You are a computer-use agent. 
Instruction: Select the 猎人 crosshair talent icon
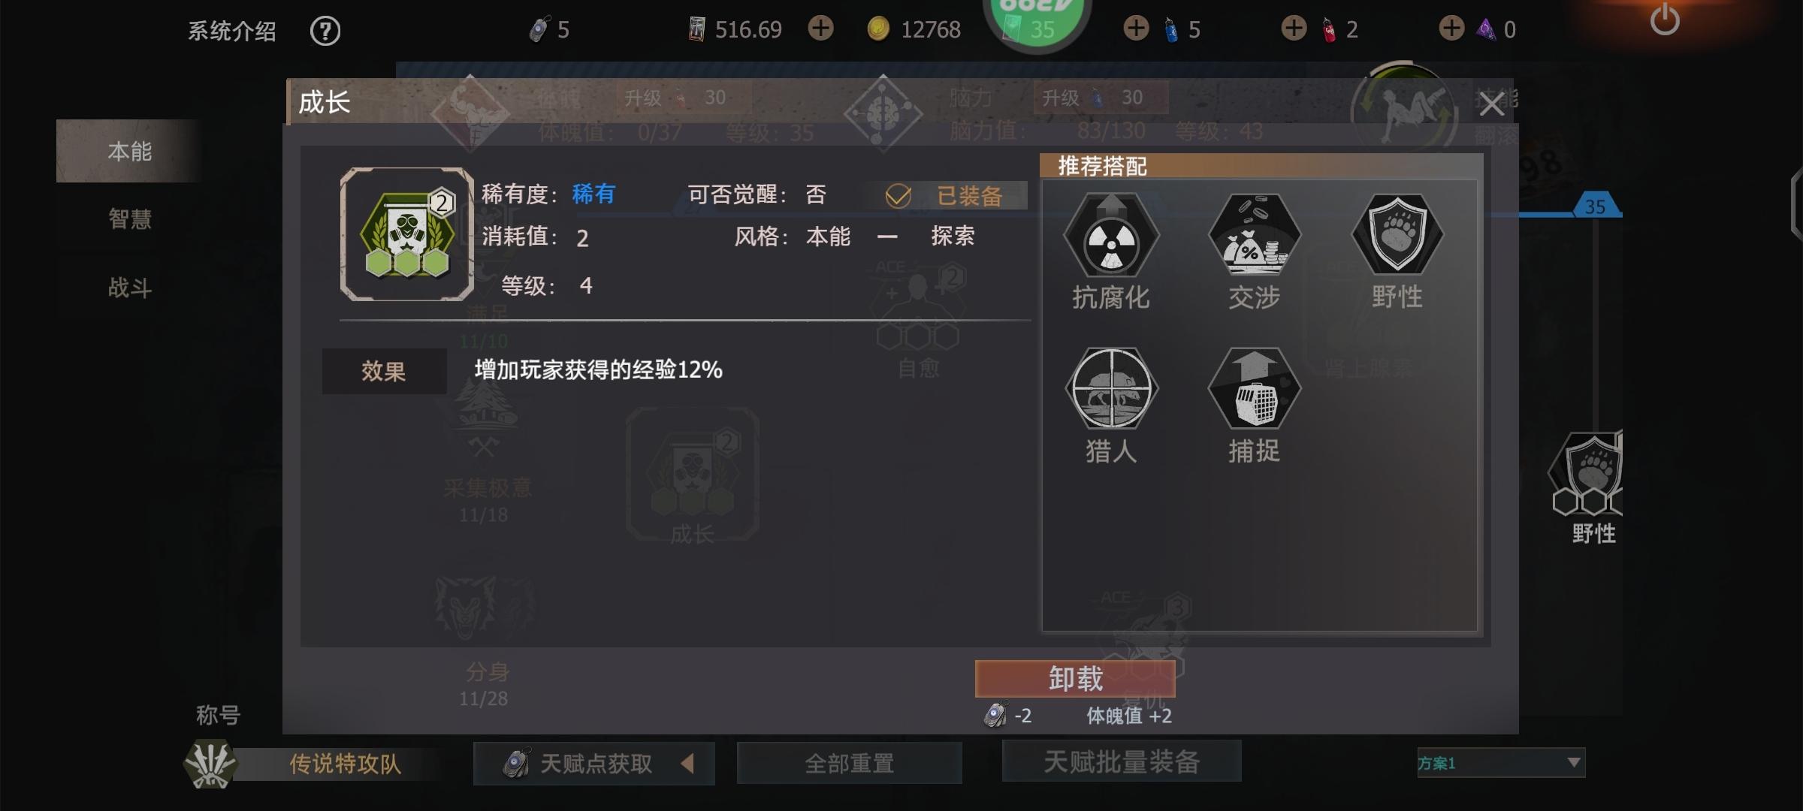pyautogui.click(x=1111, y=389)
